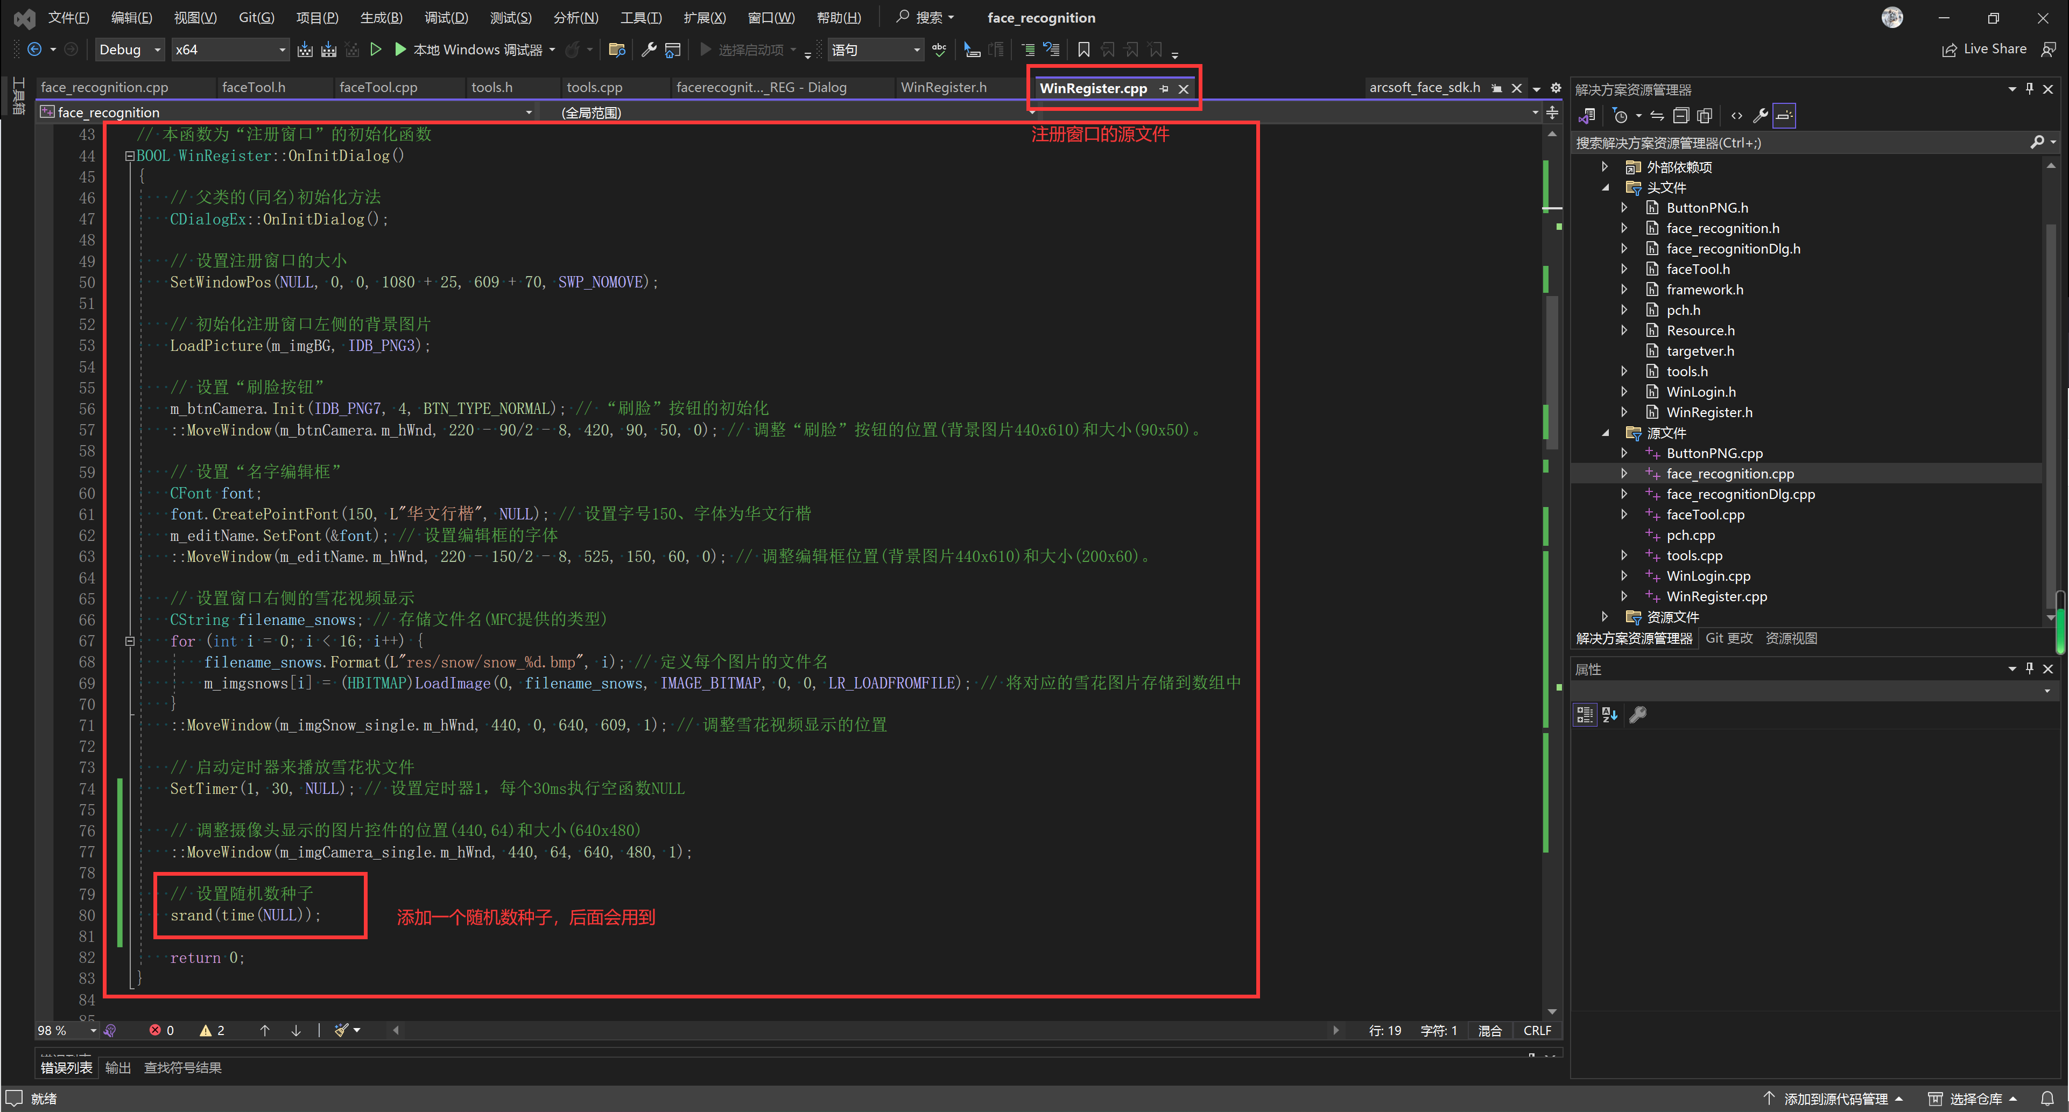The height and width of the screenshot is (1112, 2069).
Task: Open the 生成(B) menu
Action: pyautogui.click(x=381, y=18)
